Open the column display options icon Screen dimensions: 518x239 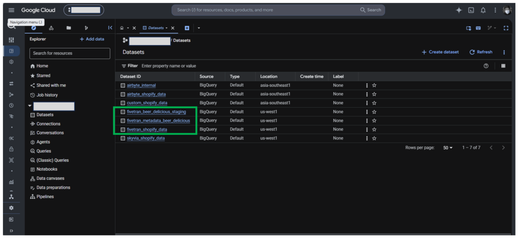tap(503, 66)
